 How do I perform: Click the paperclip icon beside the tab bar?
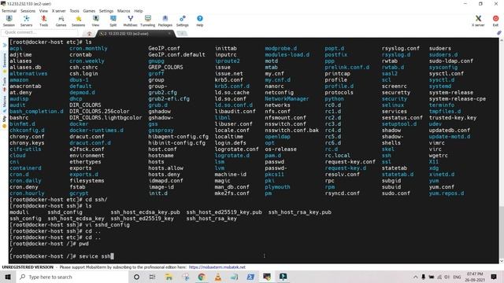[x=498, y=33]
